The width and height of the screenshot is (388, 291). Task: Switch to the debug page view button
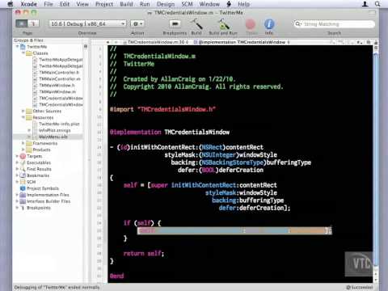click(33, 23)
